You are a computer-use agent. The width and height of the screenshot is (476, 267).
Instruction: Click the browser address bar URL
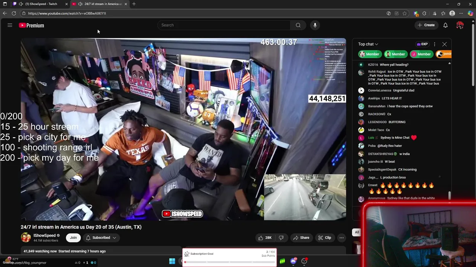67,13
